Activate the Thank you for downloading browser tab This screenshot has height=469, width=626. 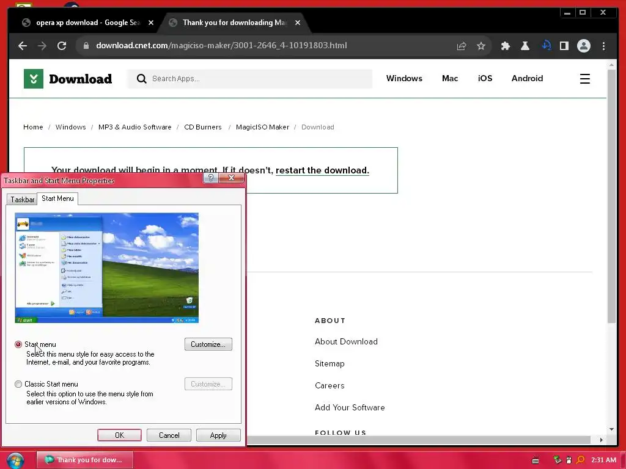point(234,23)
